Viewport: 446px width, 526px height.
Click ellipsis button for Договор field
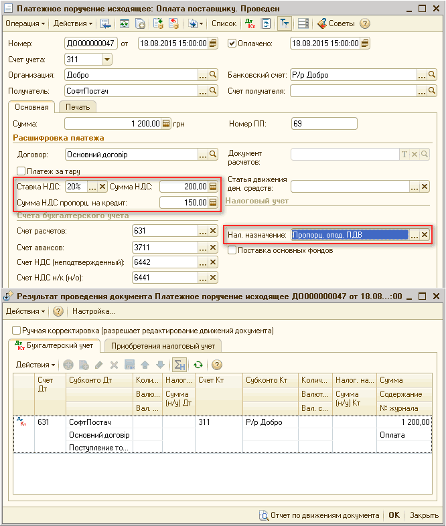pyautogui.click(x=203, y=155)
